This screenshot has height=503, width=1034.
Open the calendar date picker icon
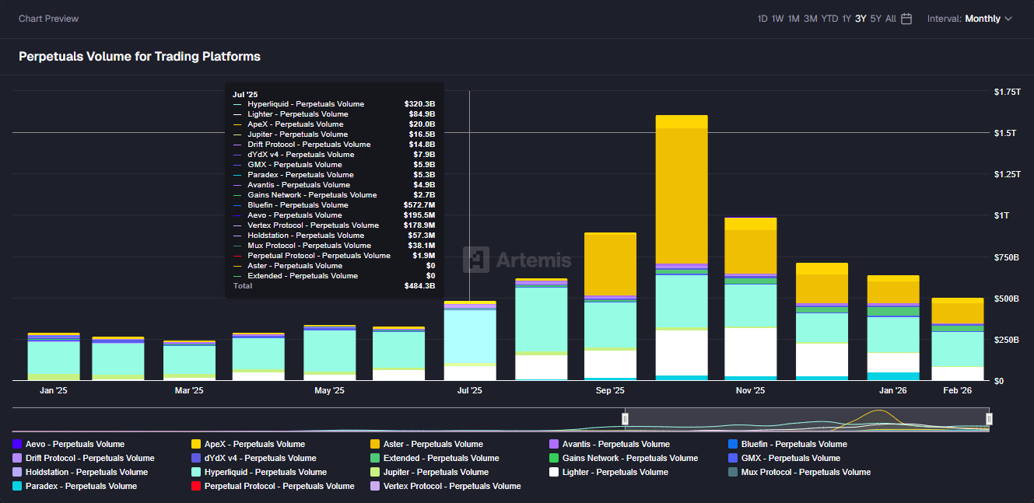pyautogui.click(x=906, y=19)
